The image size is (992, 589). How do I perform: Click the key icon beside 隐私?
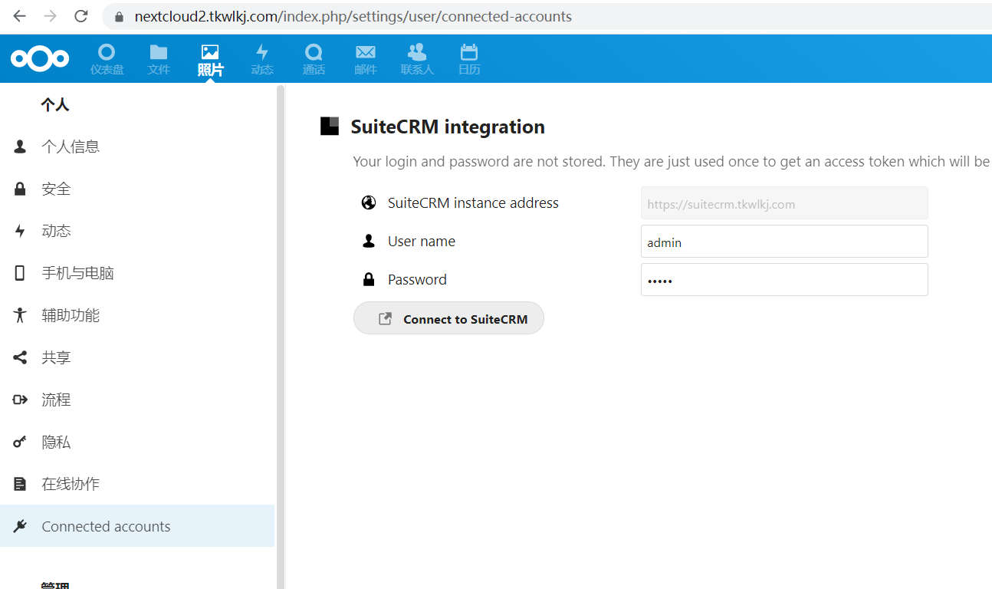(x=20, y=442)
